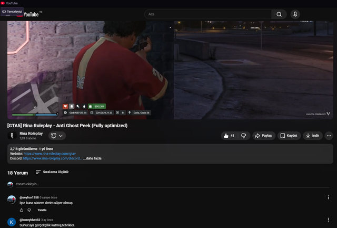Click the notification bell icon
The image size is (337, 228).
click(54, 136)
